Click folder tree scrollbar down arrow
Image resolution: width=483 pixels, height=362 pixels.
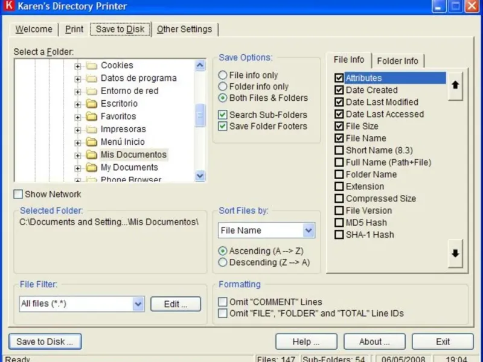[x=200, y=176]
